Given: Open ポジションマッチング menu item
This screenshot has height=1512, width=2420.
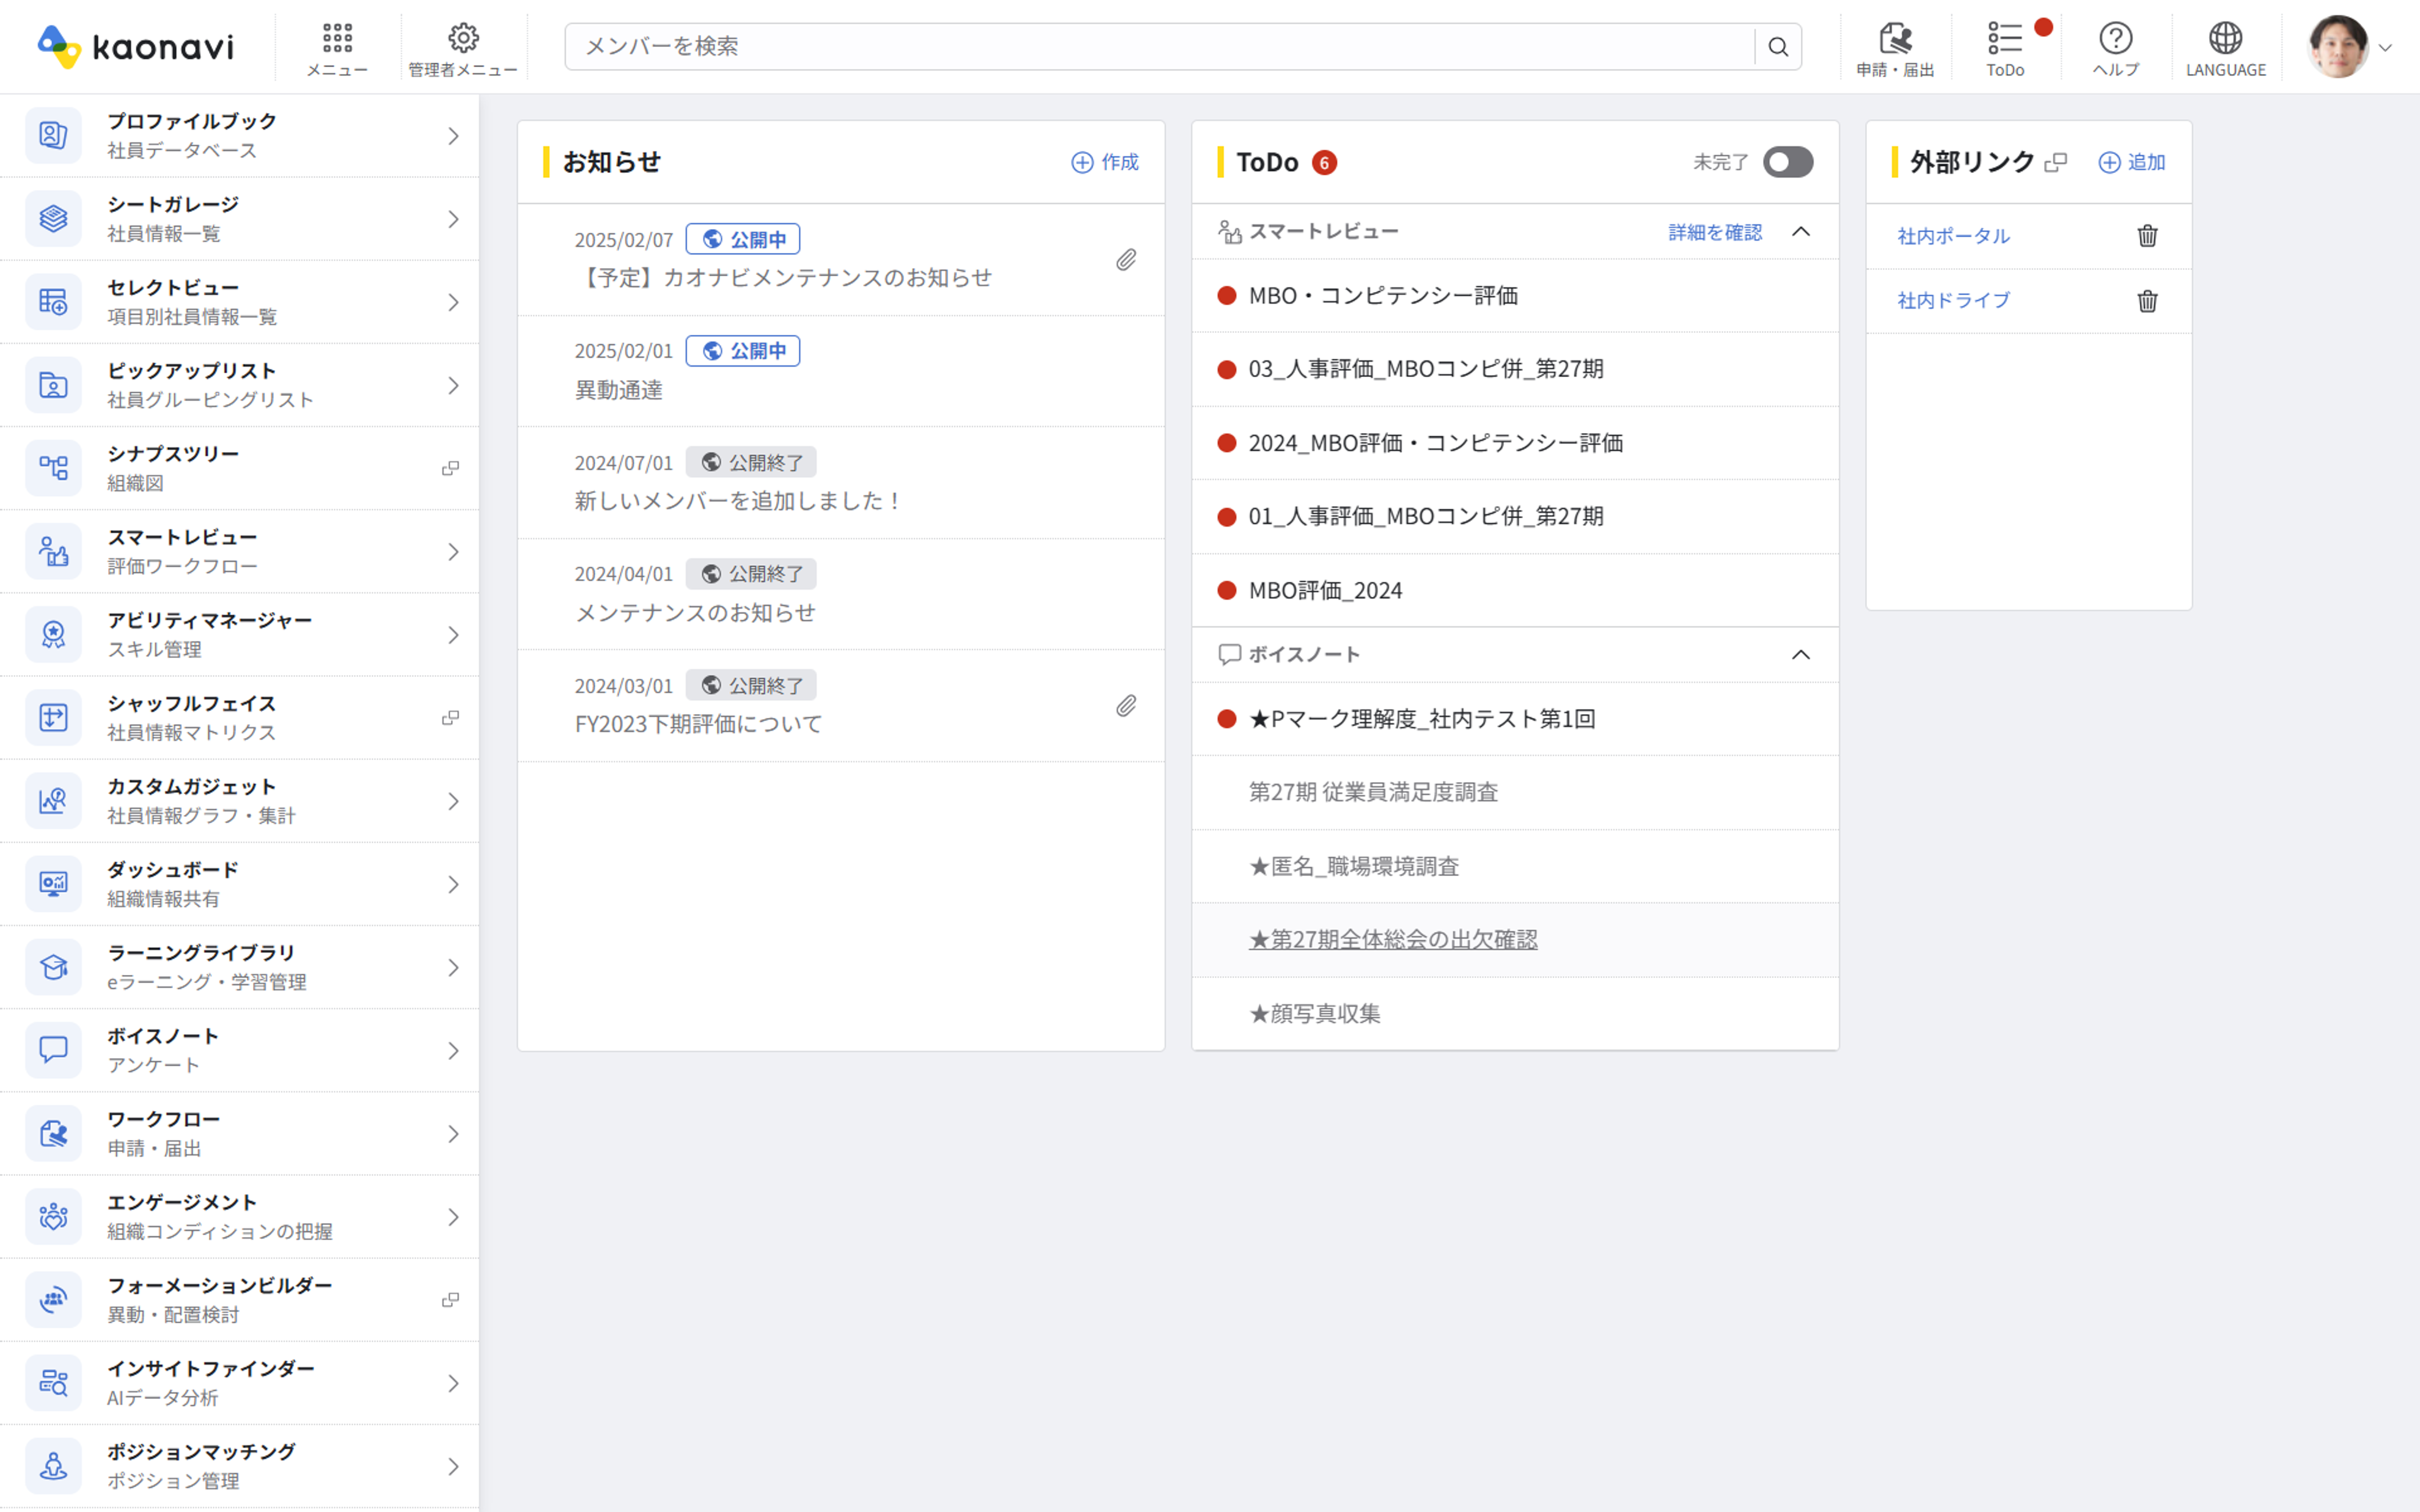Looking at the screenshot, I should (x=239, y=1466).
